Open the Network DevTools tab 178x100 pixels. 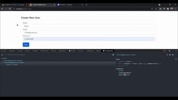pos(35,51)
